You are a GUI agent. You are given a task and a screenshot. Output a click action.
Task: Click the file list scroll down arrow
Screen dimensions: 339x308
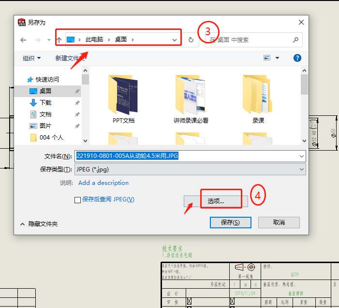[304, 141]
